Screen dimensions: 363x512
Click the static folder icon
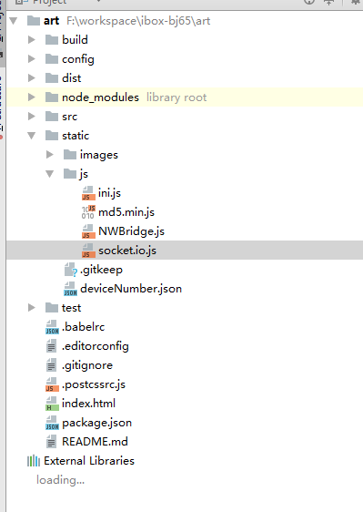click(52, 136)
